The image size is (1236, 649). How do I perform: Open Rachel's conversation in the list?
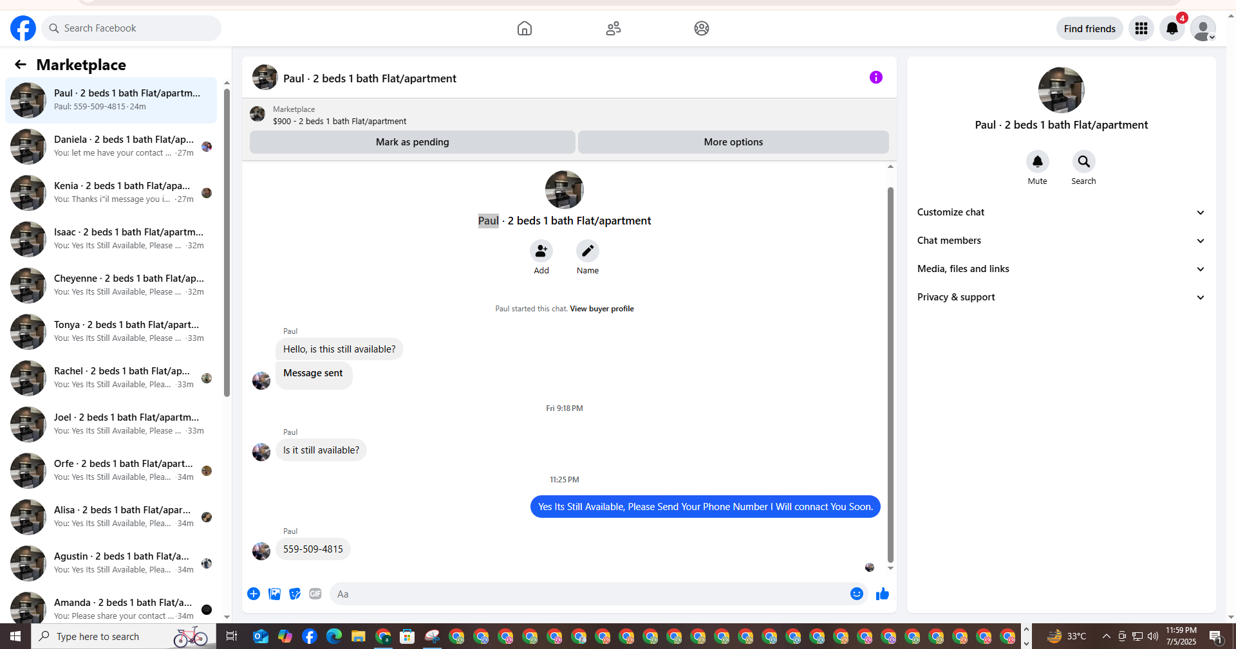pyautogui.click(x=111, y=378)
